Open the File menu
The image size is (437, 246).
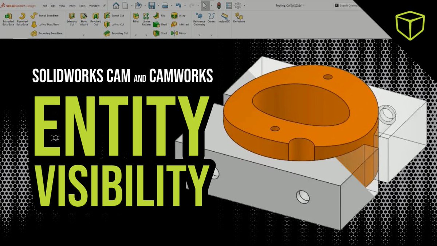coord(45,6)
